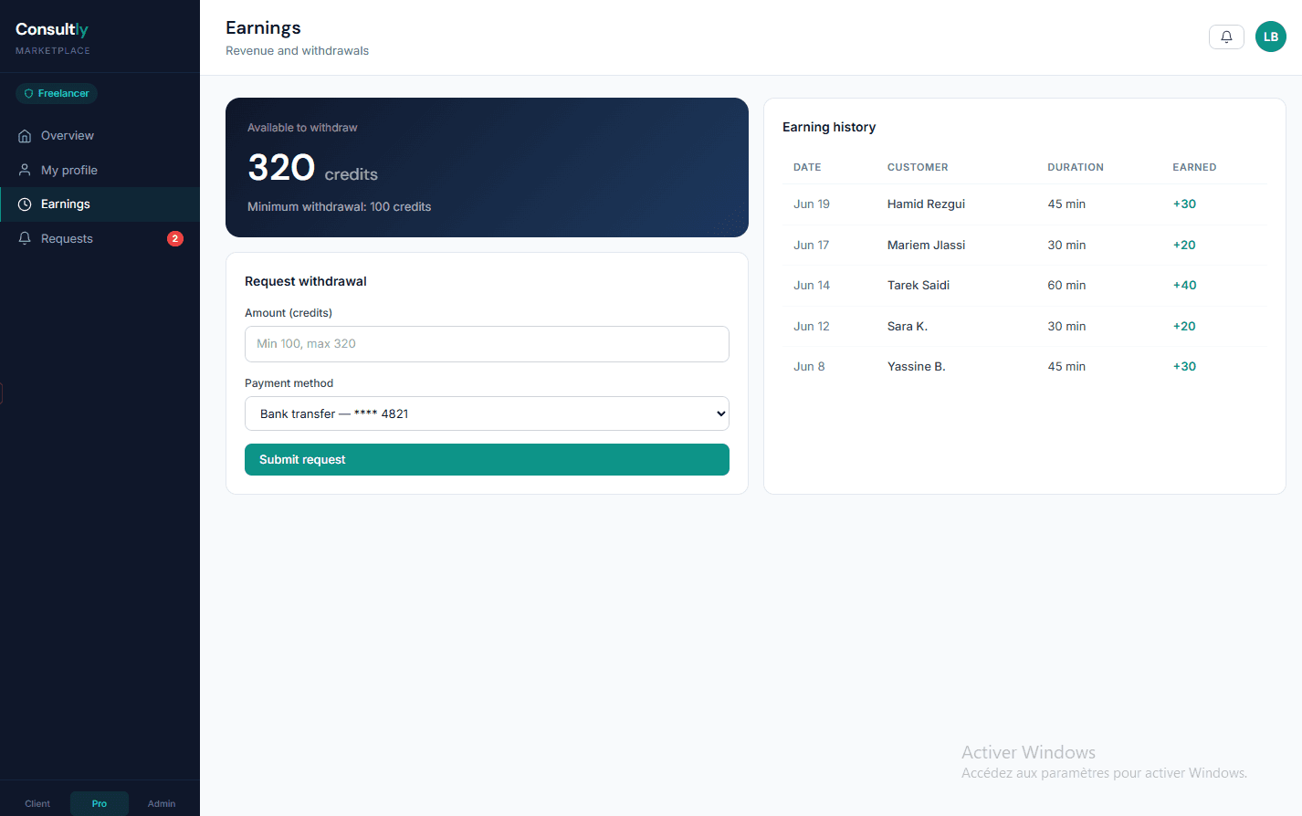This screenshot has width=1302, height=816.
Task: Open My profile page
Action: (x=100, y=170)
